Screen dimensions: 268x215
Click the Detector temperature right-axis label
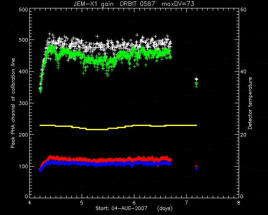click(250, 103)
